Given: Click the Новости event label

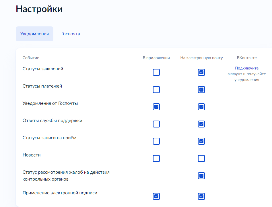Looking at the screenshot, I should (32, 155).
